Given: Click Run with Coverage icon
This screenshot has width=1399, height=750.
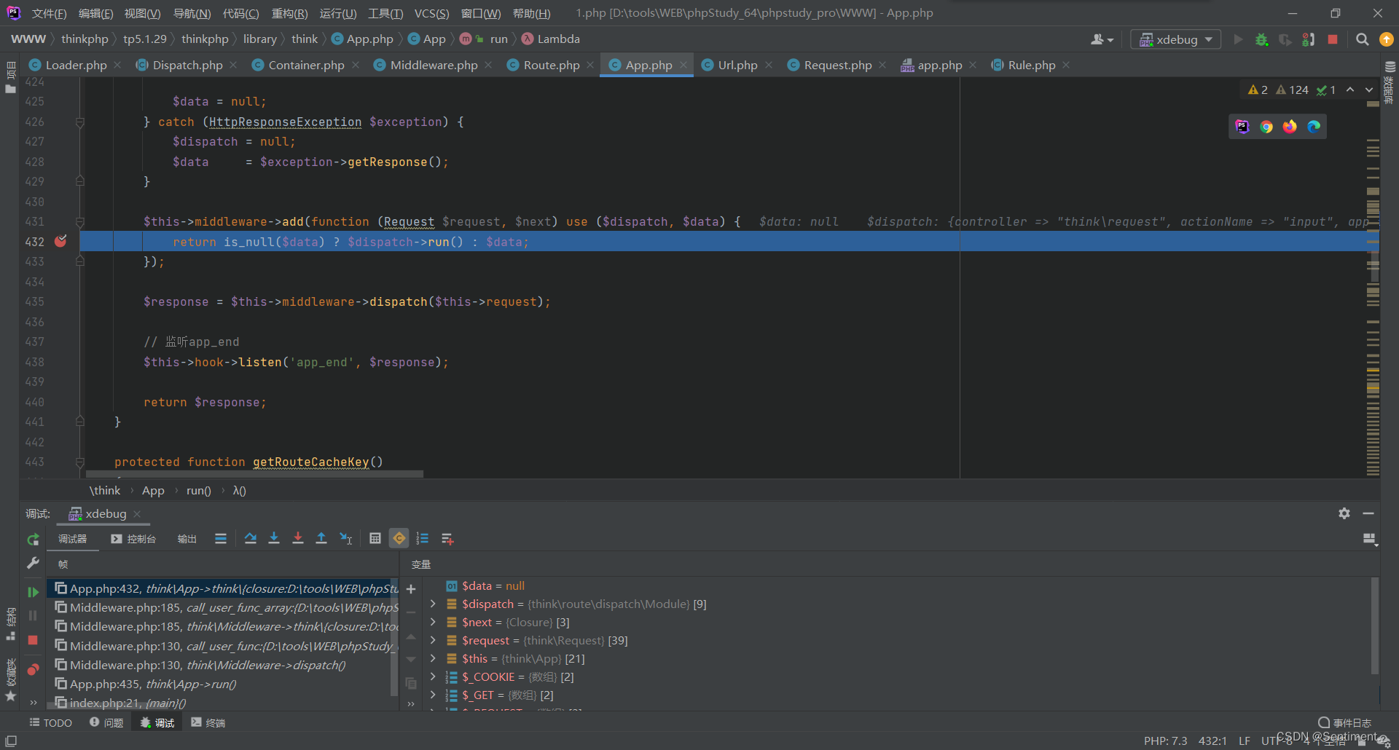Looking at the screenshot, I should [x=1285, y=40].
